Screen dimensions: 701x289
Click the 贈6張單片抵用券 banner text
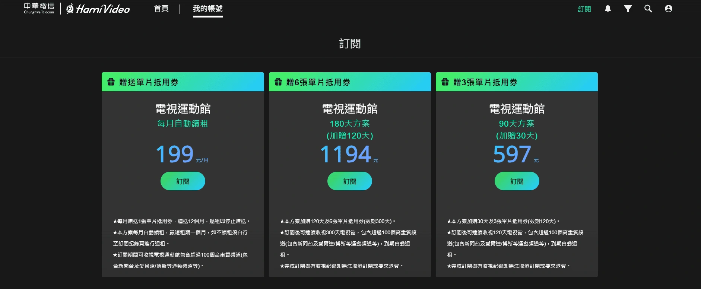pos(318,82)
